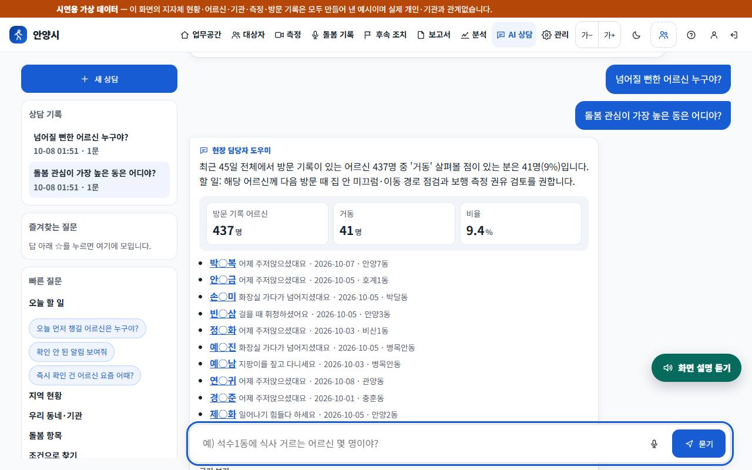Open the 빈○삼 person link
Screen dimensions: 752x470
coord(223,314)
